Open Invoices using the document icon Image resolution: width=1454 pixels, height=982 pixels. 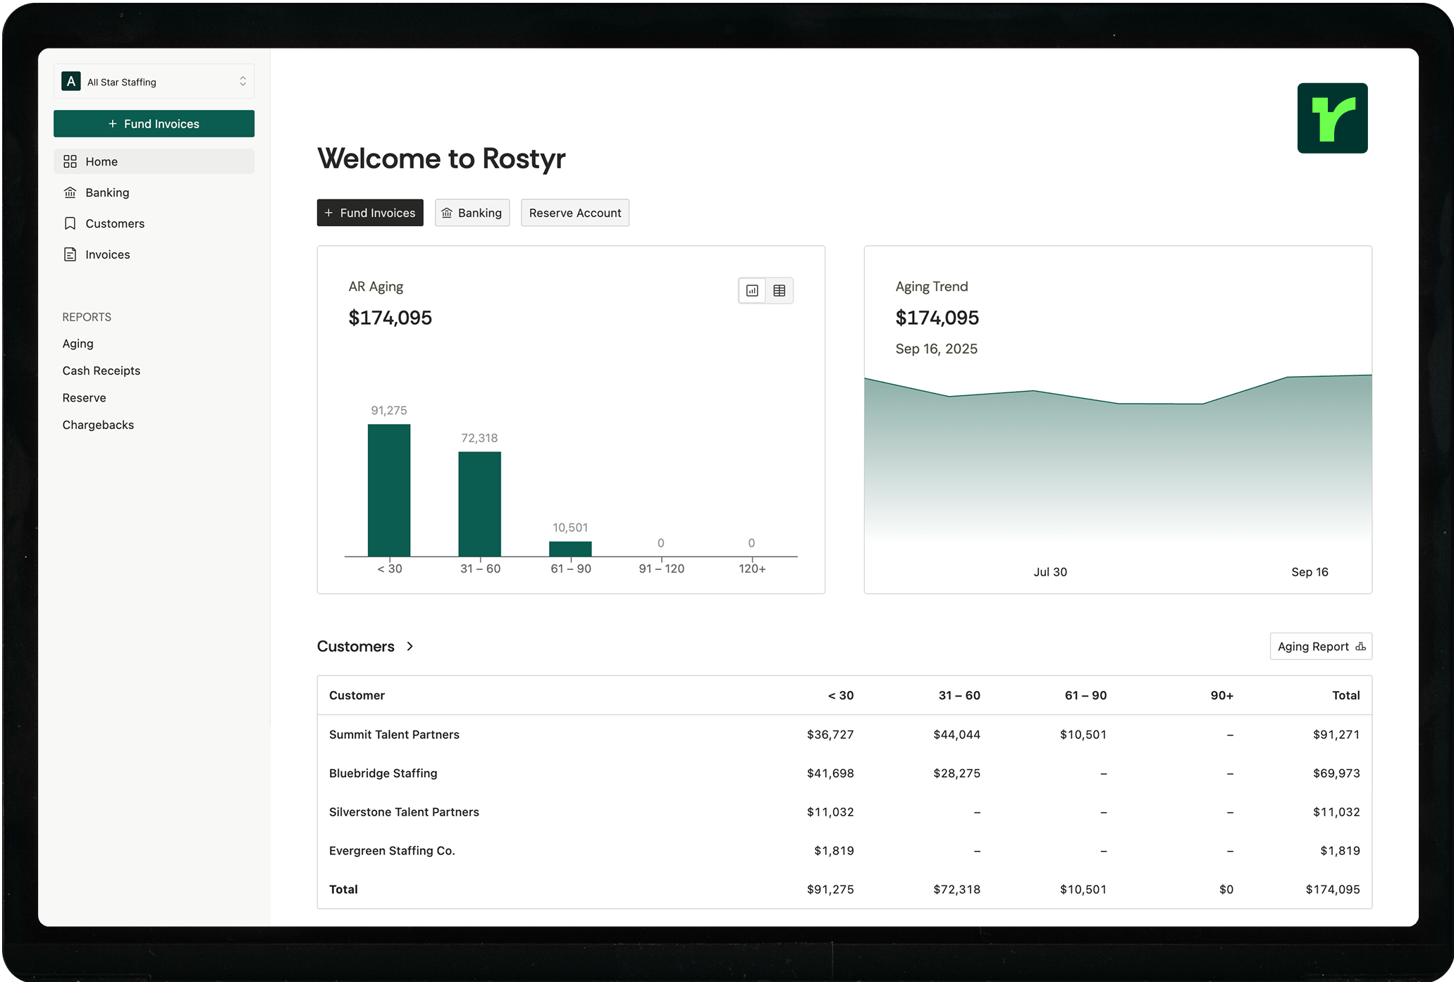[70, 254]
